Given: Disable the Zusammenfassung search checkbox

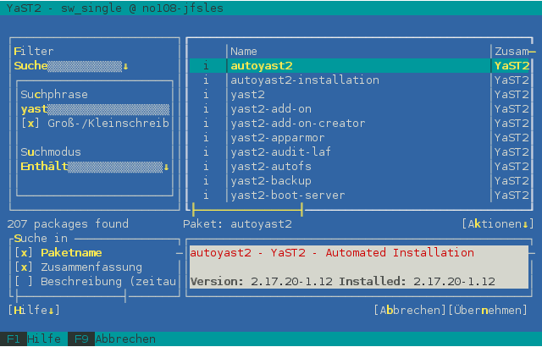Looking at the screenshot, I should (x=24, y=267).
